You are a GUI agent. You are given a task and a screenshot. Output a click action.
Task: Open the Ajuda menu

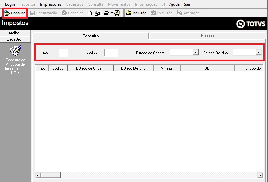[174, 4]
